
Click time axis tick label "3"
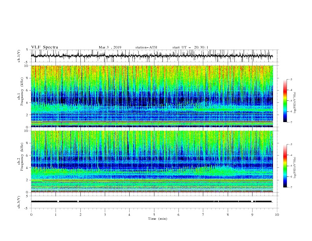105,215
